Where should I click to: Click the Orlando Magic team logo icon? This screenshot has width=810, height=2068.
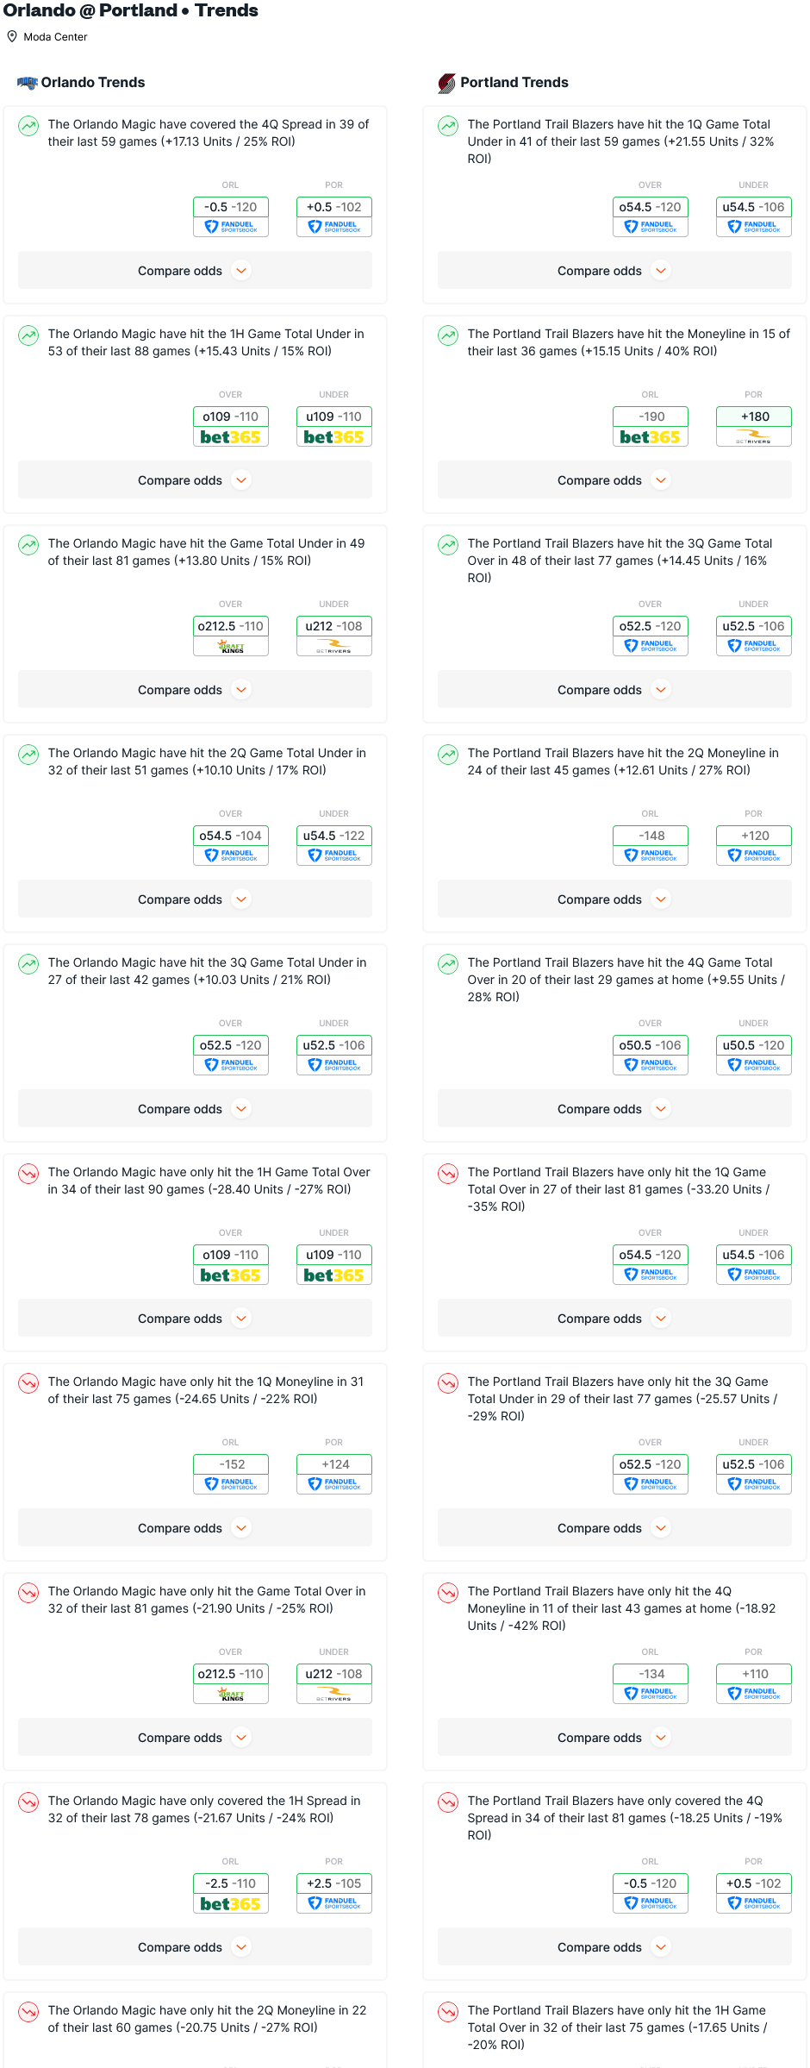(x=28, y=83)
